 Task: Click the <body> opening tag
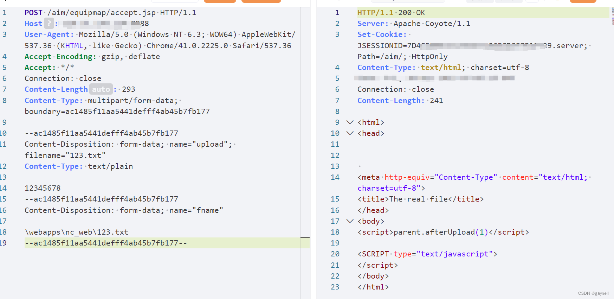point(371,221)
